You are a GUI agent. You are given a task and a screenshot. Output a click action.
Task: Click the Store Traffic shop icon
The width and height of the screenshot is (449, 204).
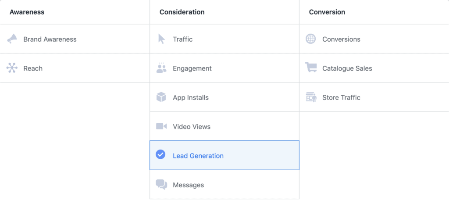click(311, 97)
